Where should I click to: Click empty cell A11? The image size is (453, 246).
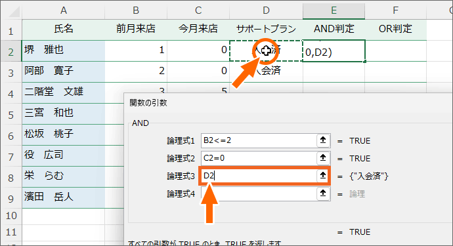coord(64,232)
